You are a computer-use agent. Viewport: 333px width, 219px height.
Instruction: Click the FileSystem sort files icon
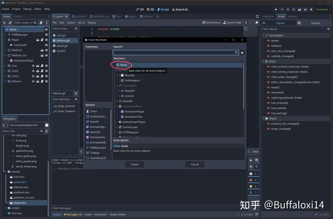tap(47, 131)
